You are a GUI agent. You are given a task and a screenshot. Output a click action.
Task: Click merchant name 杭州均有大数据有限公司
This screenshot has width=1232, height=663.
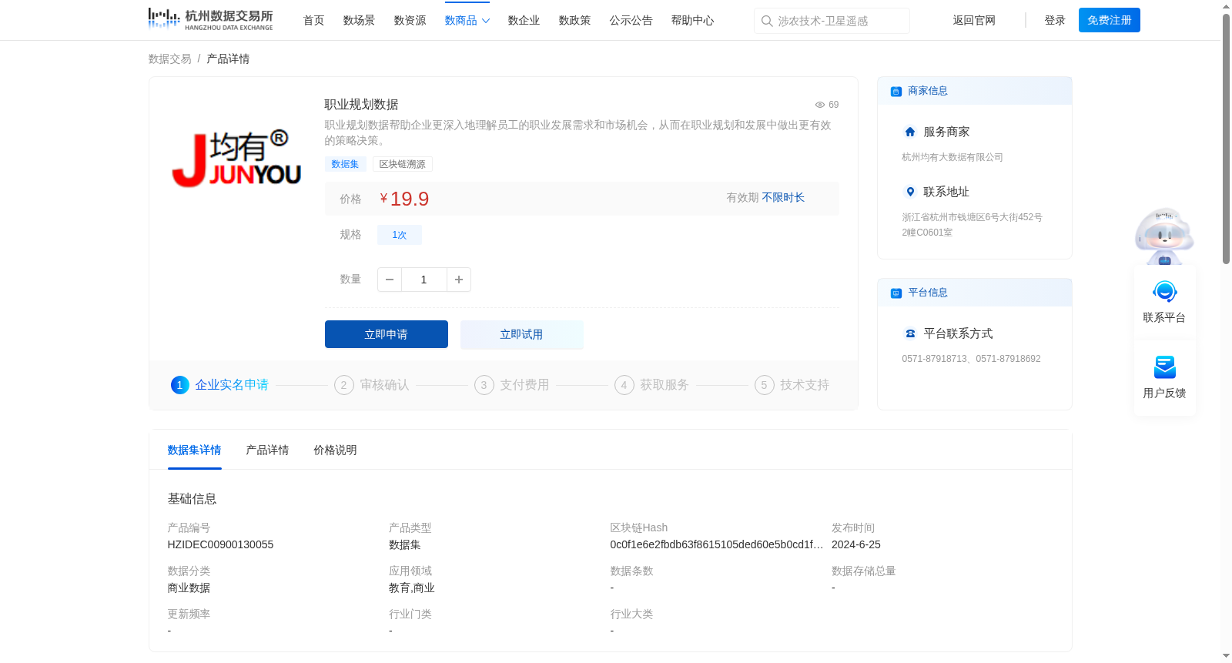[952, 157]
